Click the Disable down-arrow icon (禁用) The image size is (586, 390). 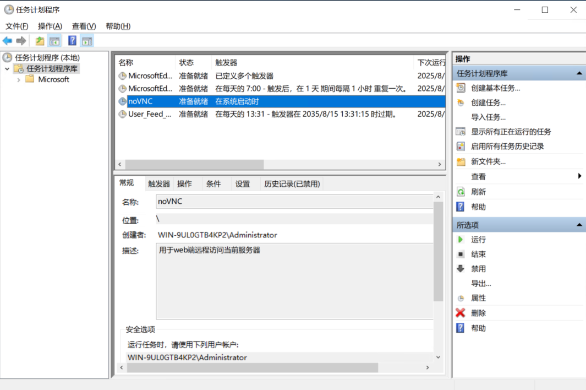[x=461, y=269]
